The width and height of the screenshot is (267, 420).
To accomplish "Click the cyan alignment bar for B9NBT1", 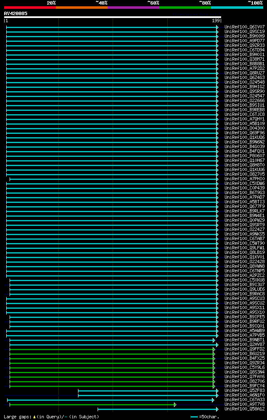I will (x=112, y=340).
